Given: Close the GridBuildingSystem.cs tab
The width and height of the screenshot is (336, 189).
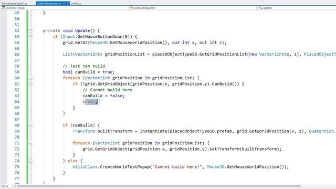Looking at the screenshot, I should [68, 4].
